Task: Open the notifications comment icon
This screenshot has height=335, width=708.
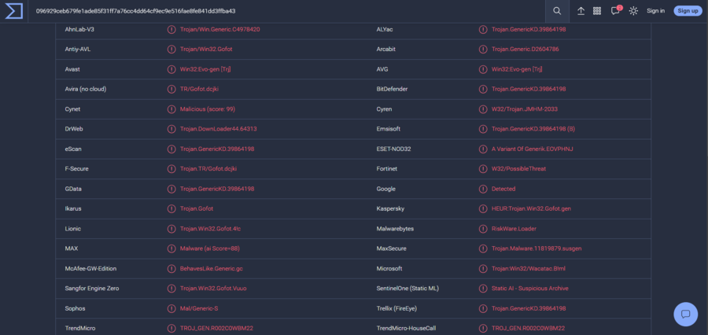Action: point(615,11)
